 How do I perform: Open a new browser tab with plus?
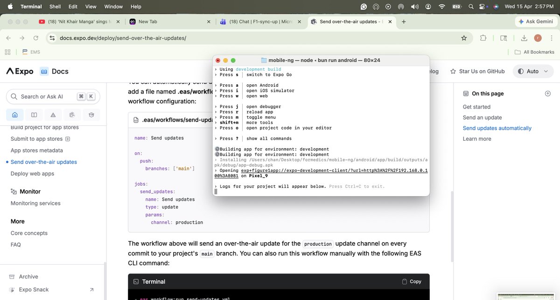click(404, 21)
